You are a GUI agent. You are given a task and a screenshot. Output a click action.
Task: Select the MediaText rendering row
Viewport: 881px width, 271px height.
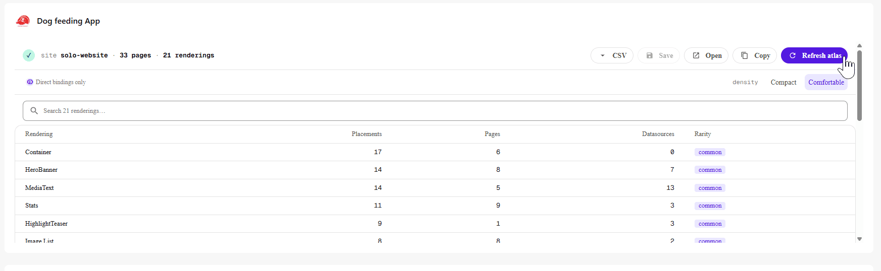tap(435, 188)
